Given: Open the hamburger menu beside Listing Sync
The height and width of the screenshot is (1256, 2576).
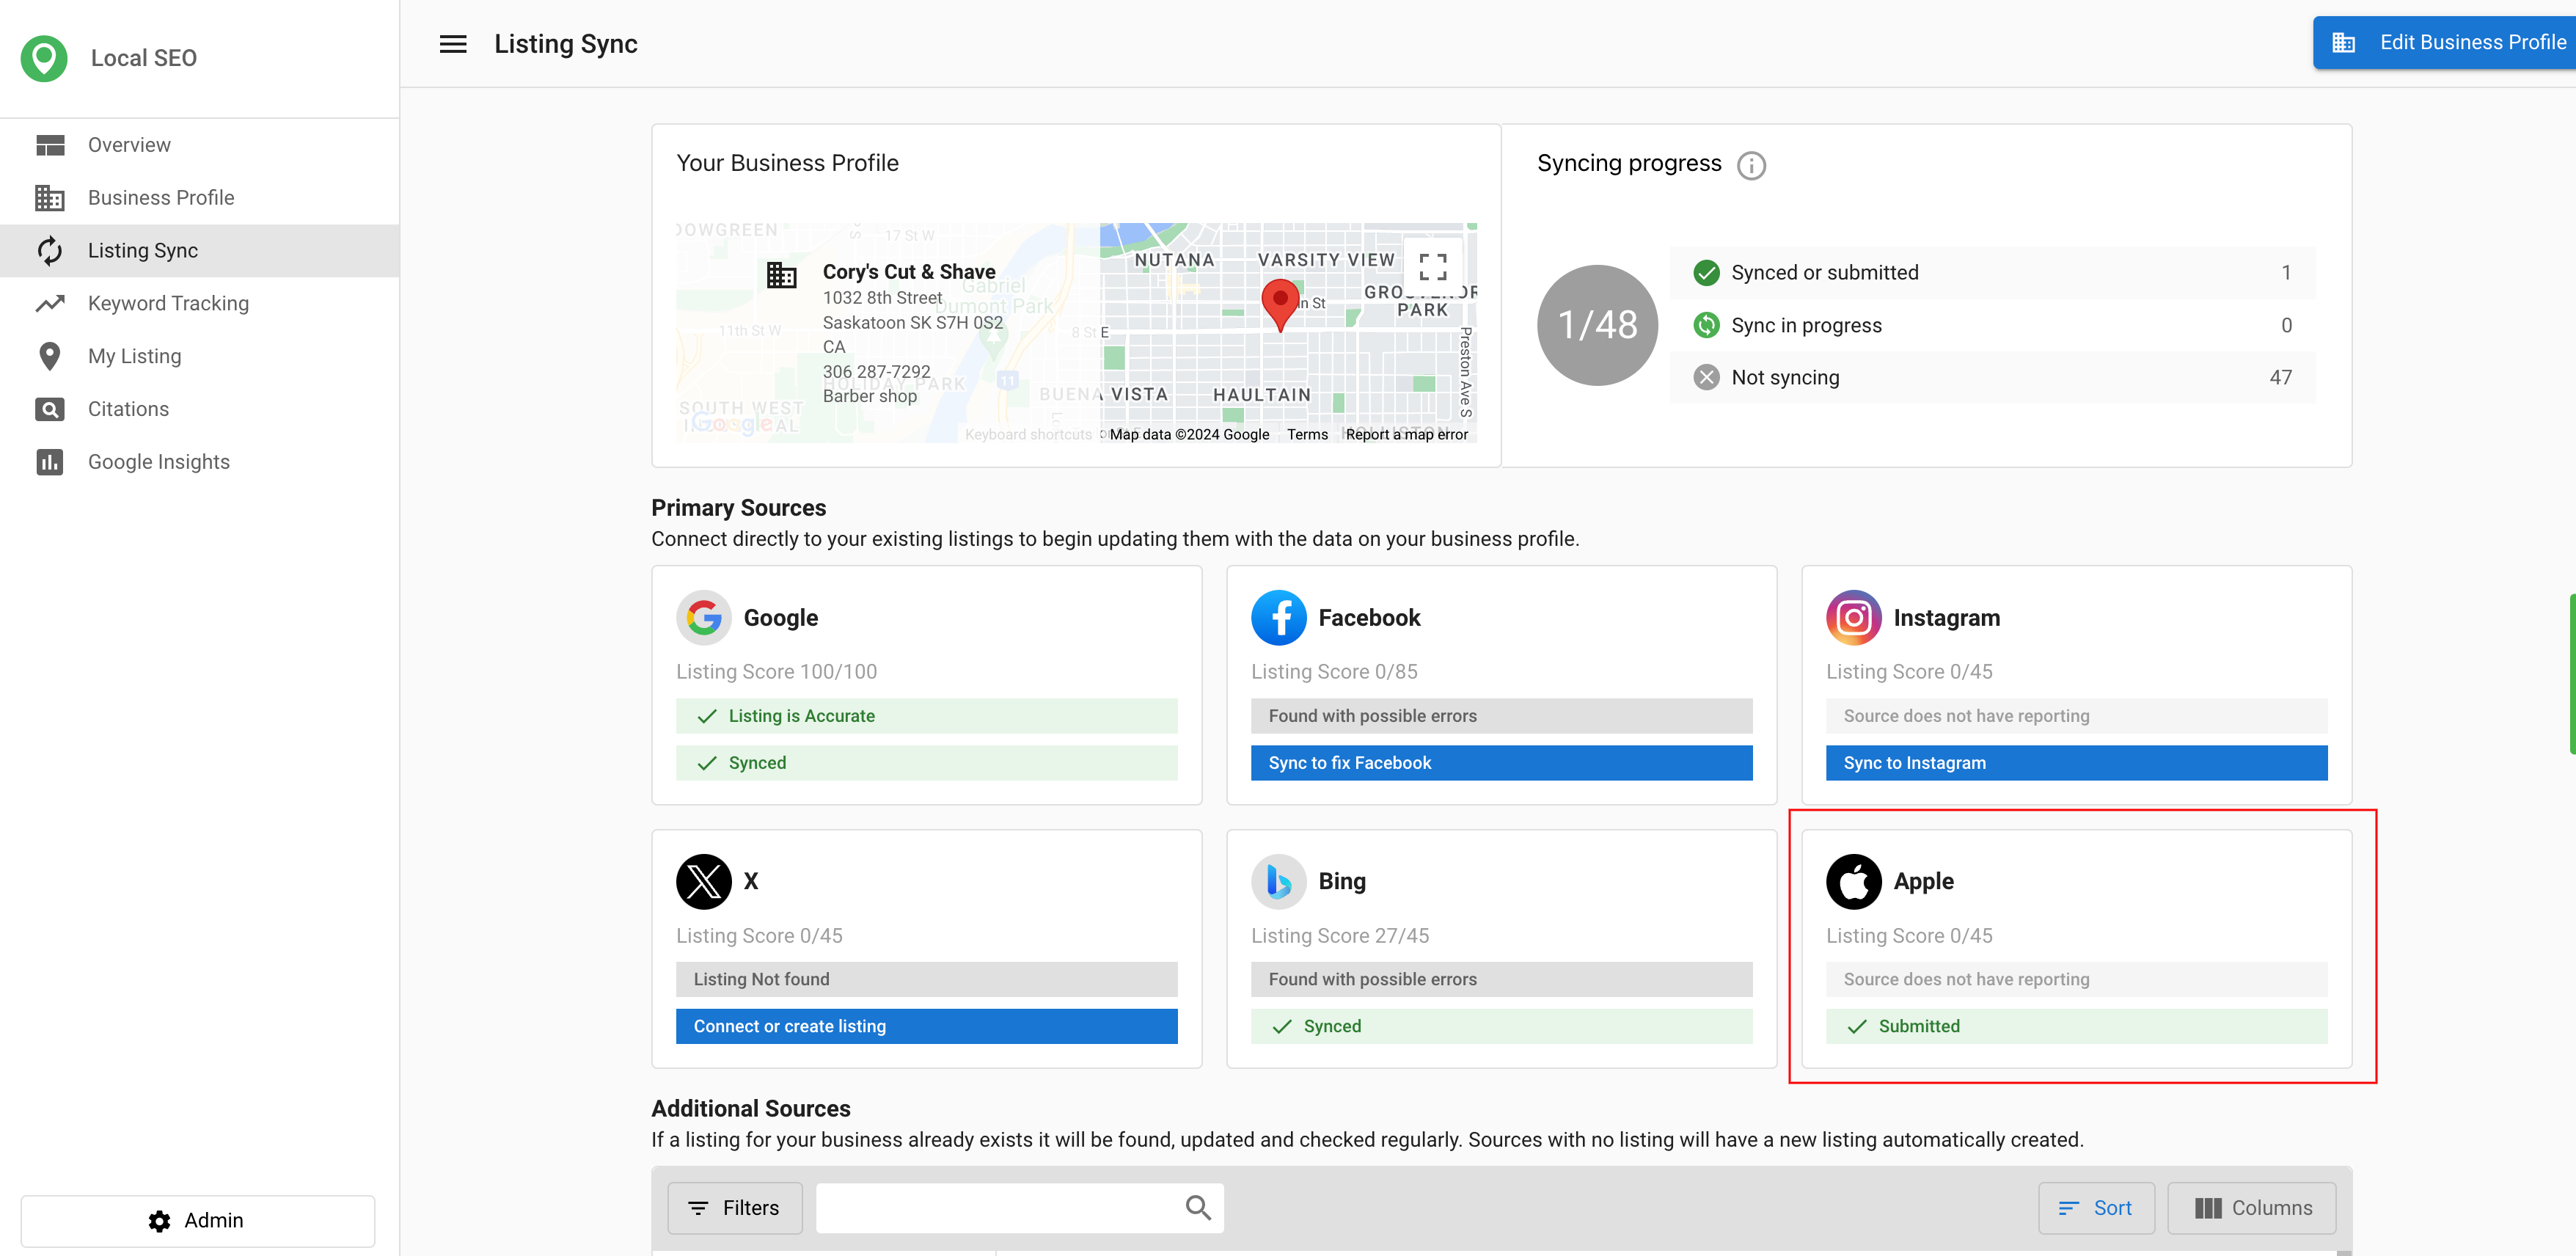Looking at the screenshot, I should [x=453, y=44].
